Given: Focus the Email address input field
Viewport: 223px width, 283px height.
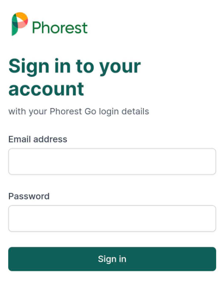Looking at the screenshot, I should (112, 161).
